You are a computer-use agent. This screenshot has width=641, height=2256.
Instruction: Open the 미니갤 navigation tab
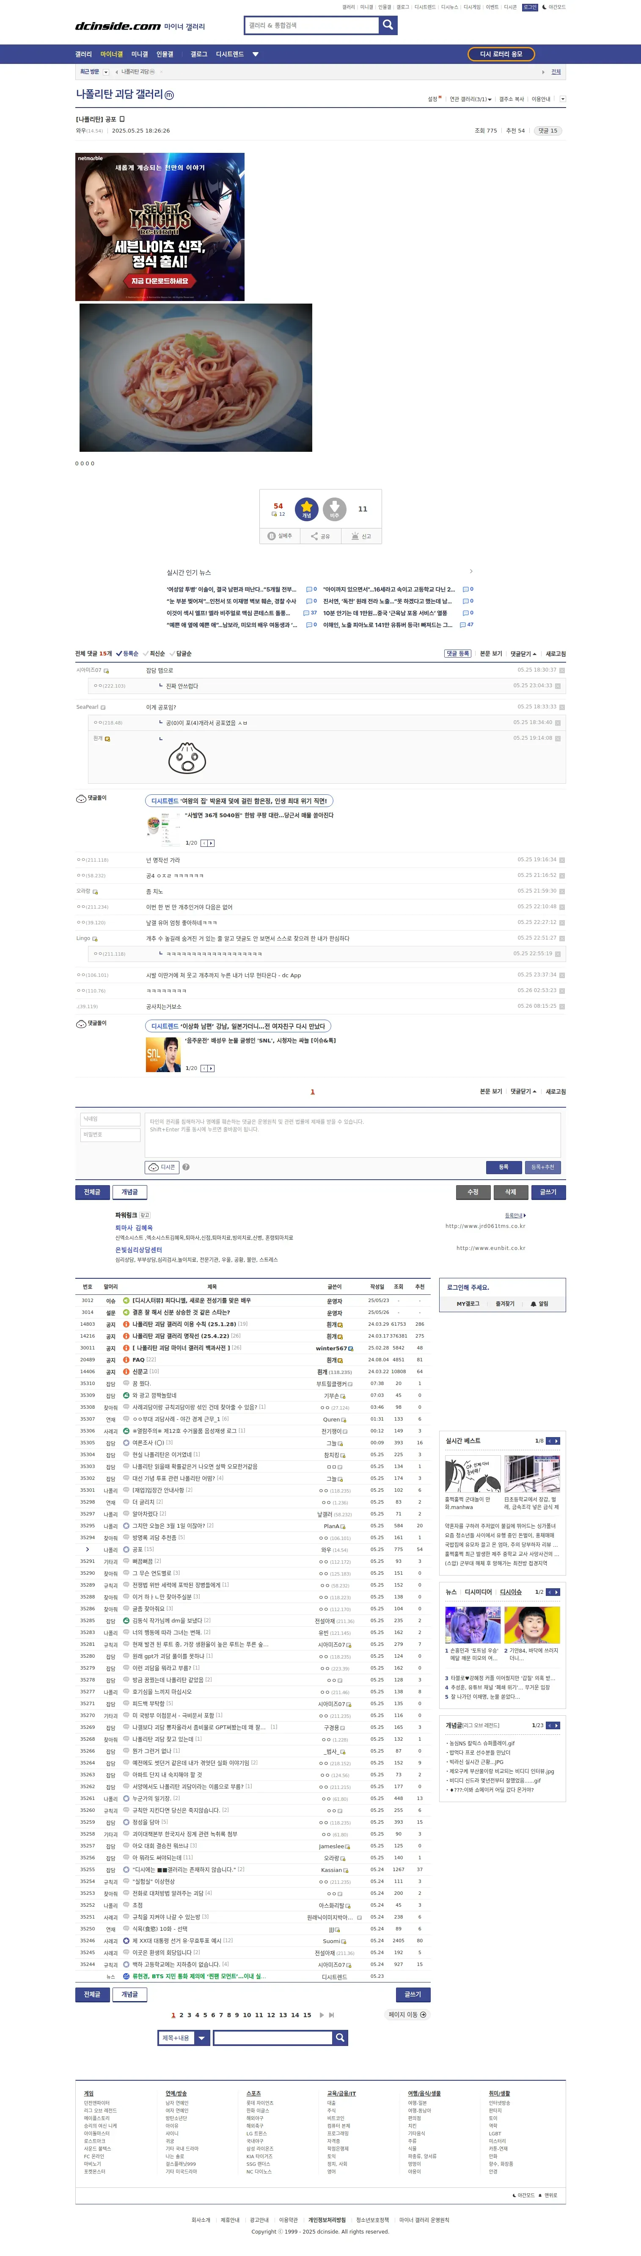coord(139,54)
